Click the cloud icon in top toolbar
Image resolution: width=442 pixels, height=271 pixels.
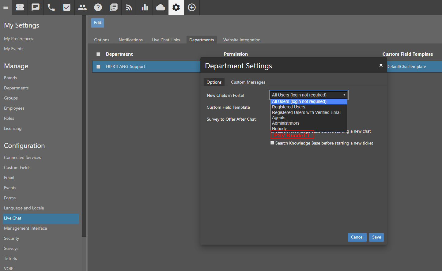click(x=161, y=7)
